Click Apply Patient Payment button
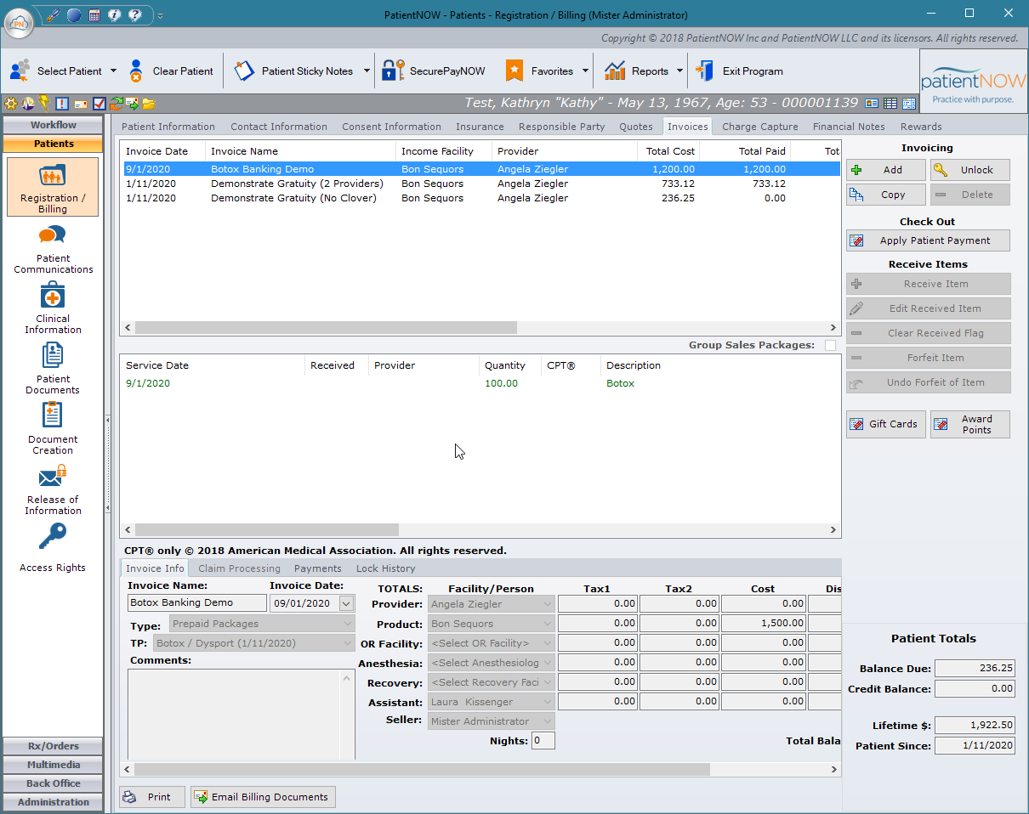This screenshot has height=814, width=1029. pyautogui.click(x=929, y=240)
